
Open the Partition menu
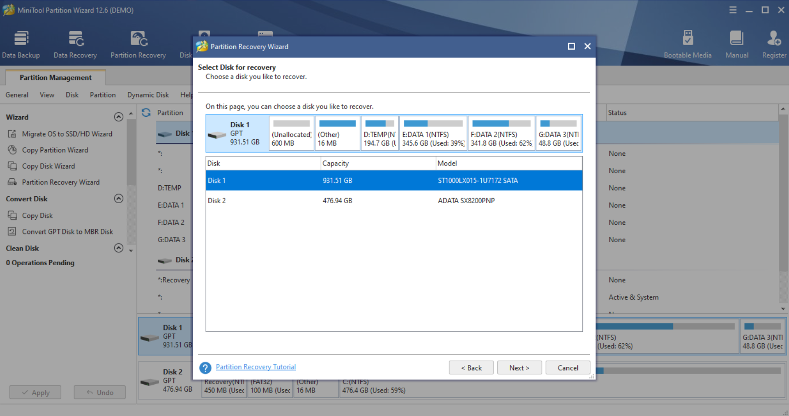click(x=103, y=95)
